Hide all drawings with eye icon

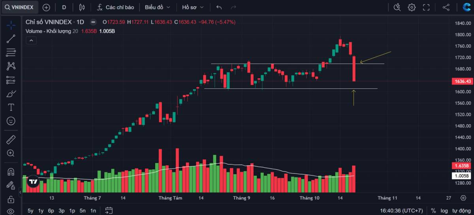11,211
